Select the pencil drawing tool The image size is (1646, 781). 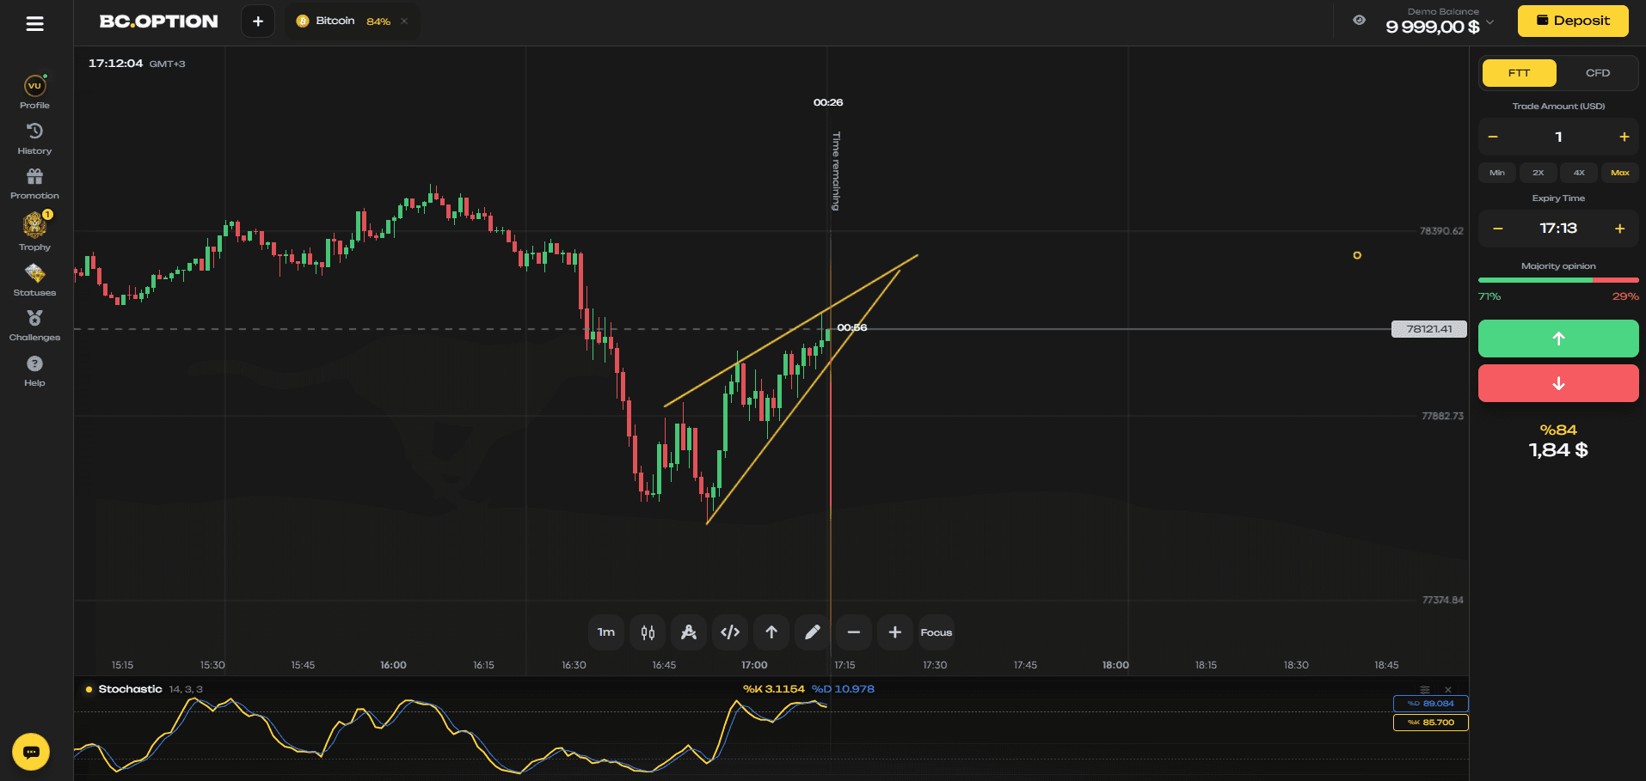813,632
